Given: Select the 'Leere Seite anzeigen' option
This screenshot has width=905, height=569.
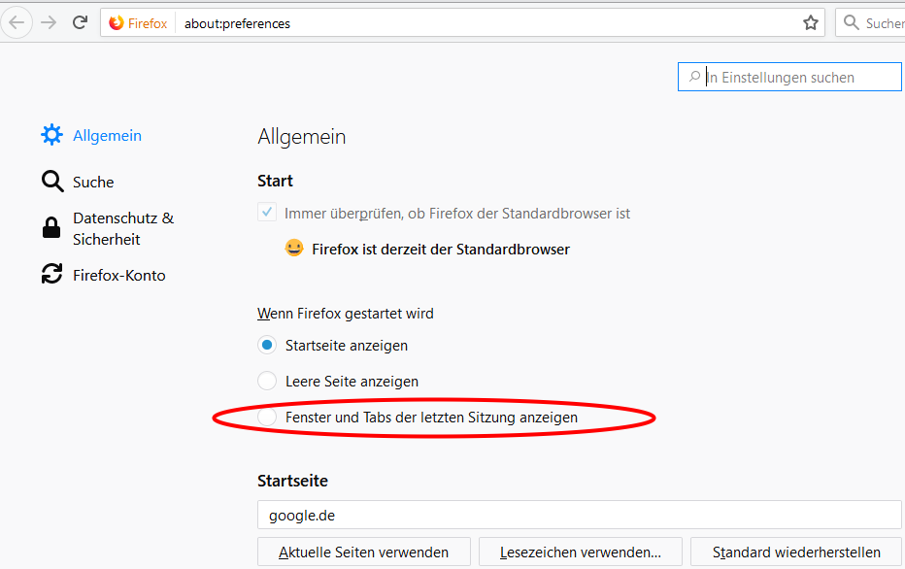Looking at the screenshot, I should point(267,381).
